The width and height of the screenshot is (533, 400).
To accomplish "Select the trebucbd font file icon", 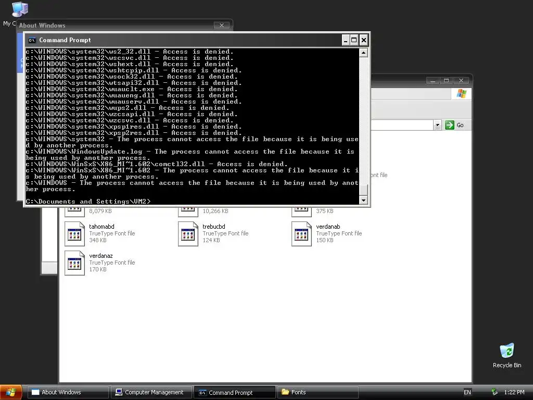I will coord(188,234).
